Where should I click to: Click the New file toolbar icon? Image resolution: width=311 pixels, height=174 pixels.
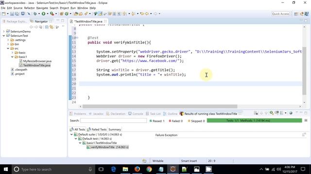(x=3, y=14)
